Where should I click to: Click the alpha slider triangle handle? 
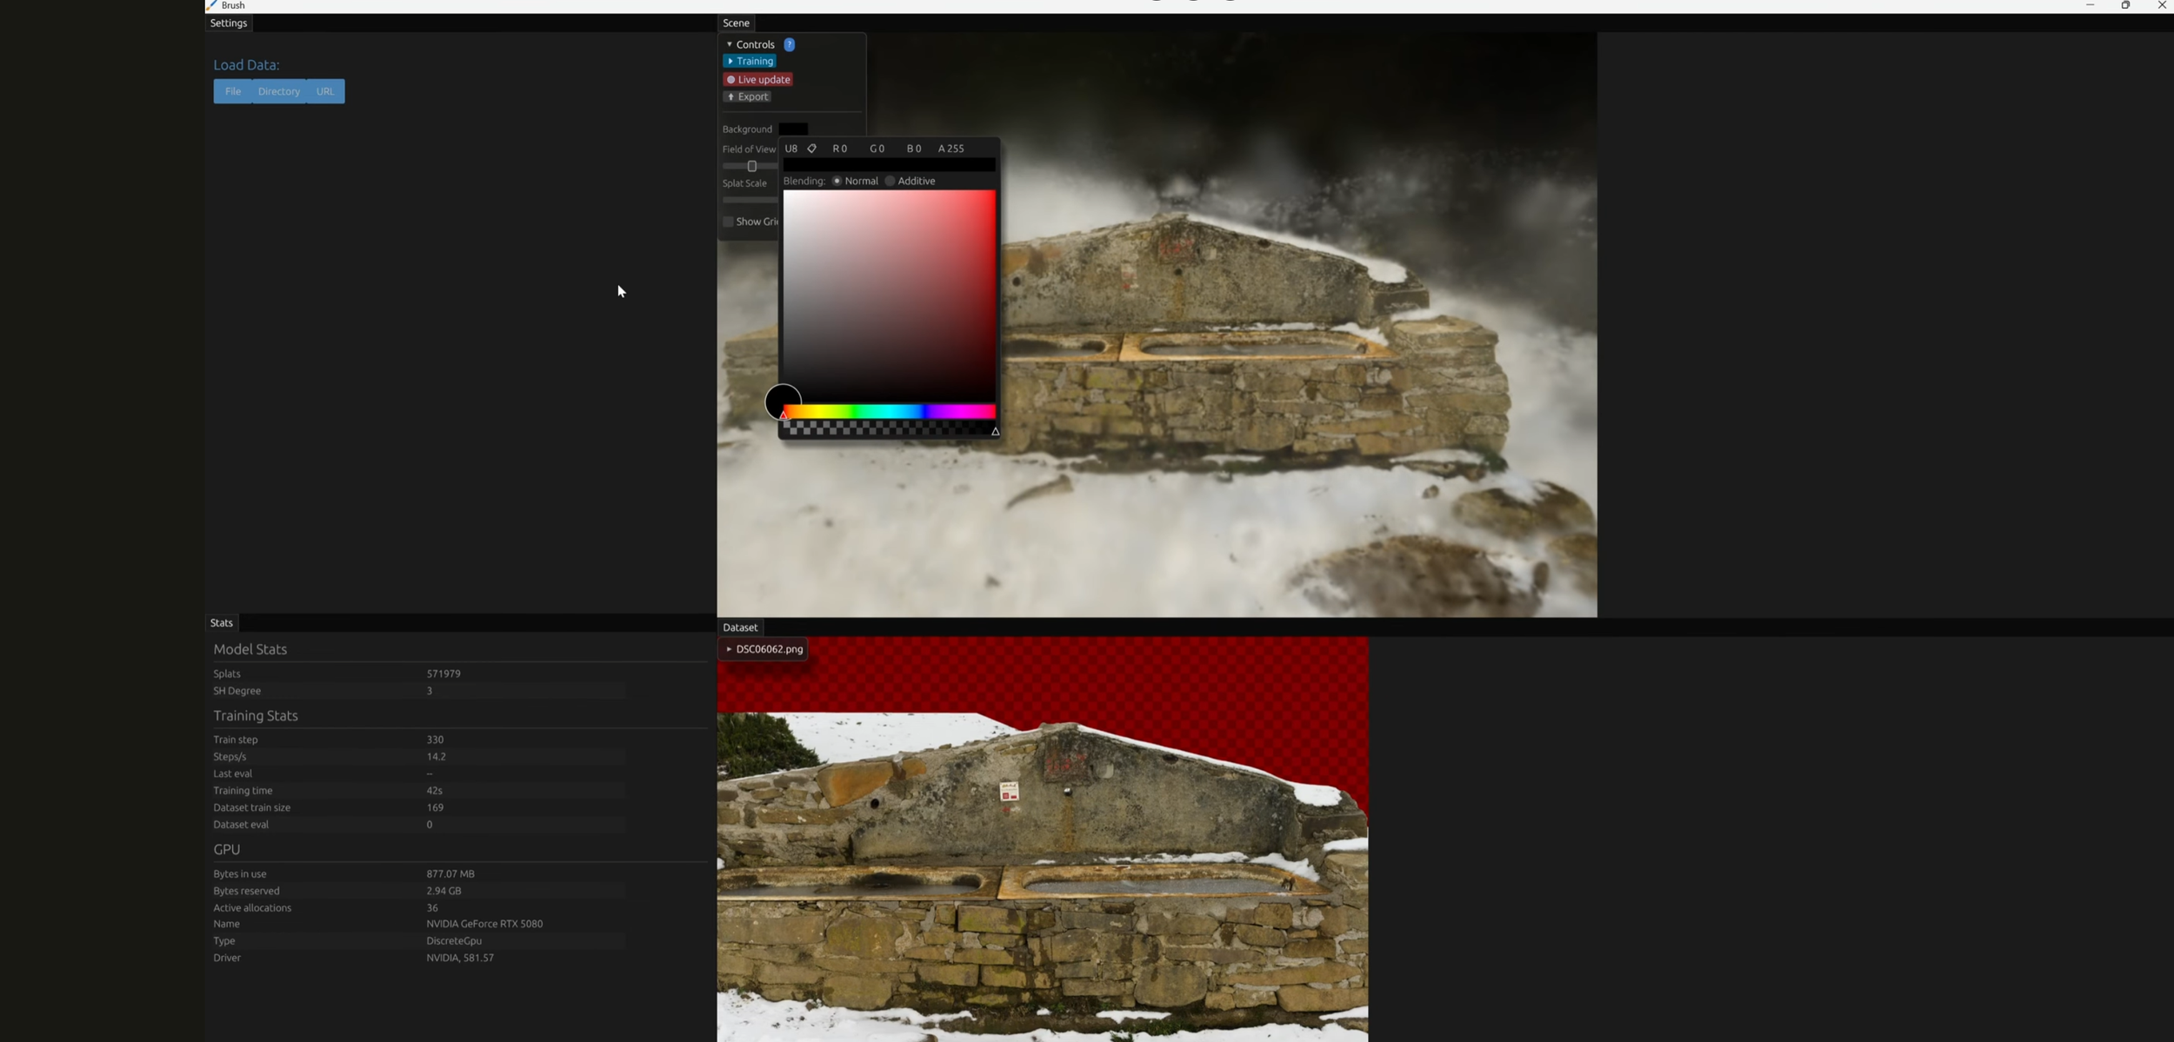pos(995,431)
